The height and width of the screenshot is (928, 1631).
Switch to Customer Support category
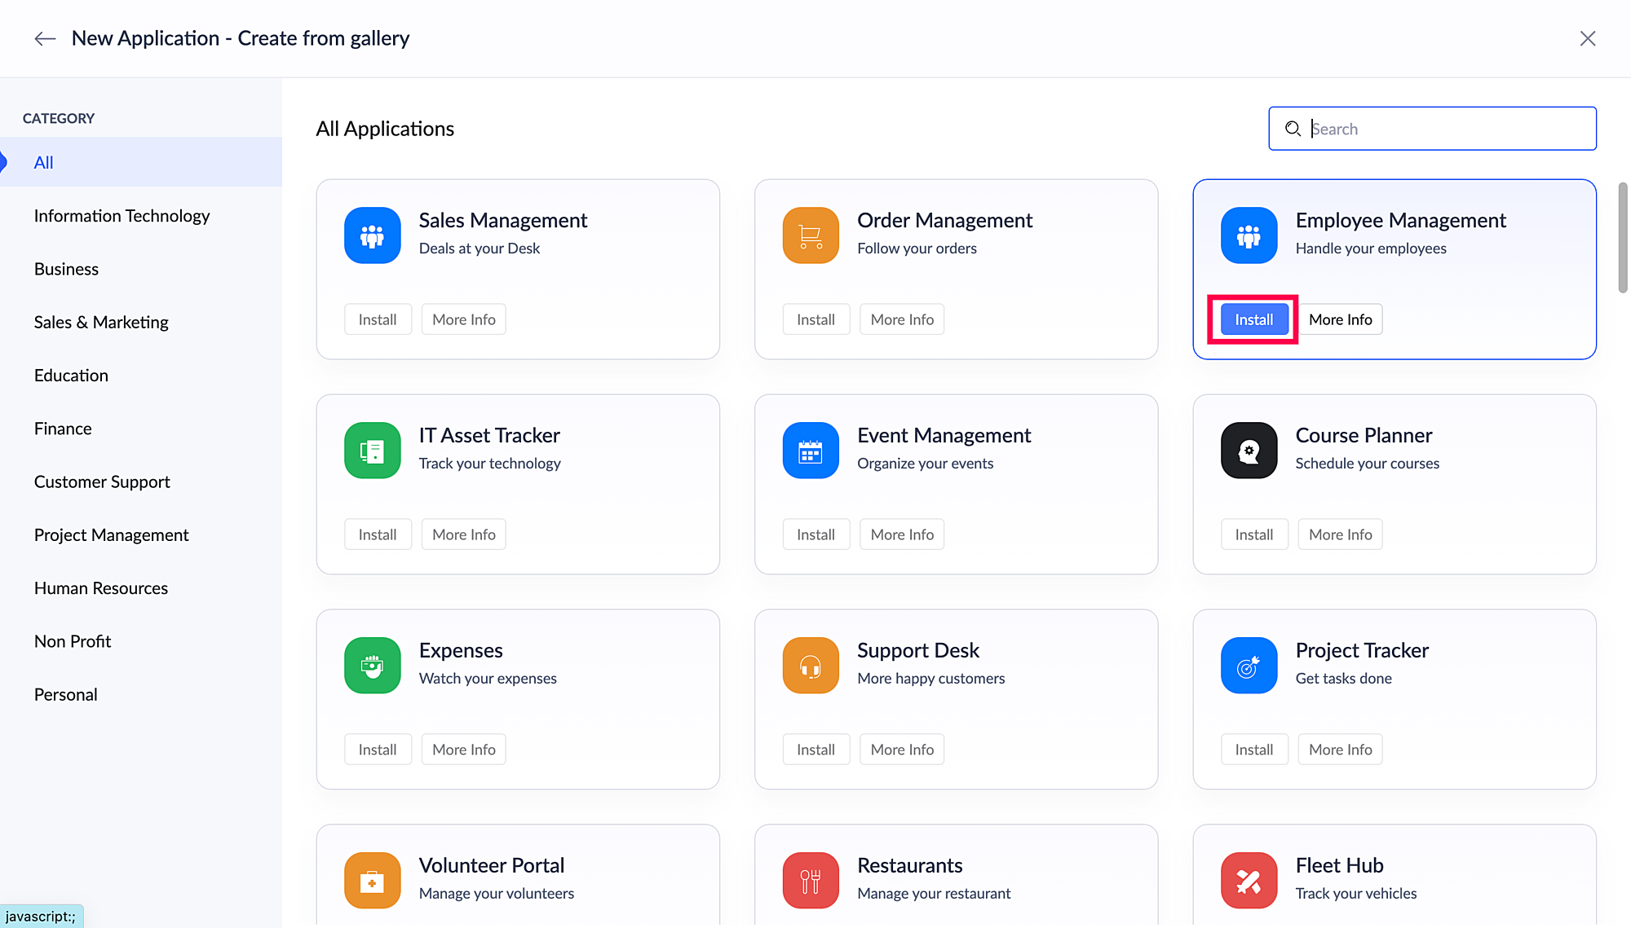click(x=102, y=482)
